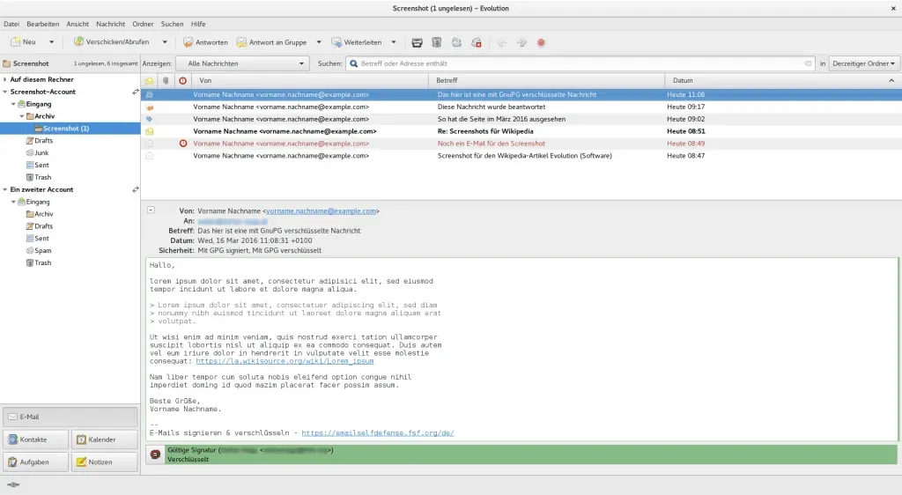Click the Antworten reply button
This screenshot has width=902, height=495.
[x=205, y=42]
